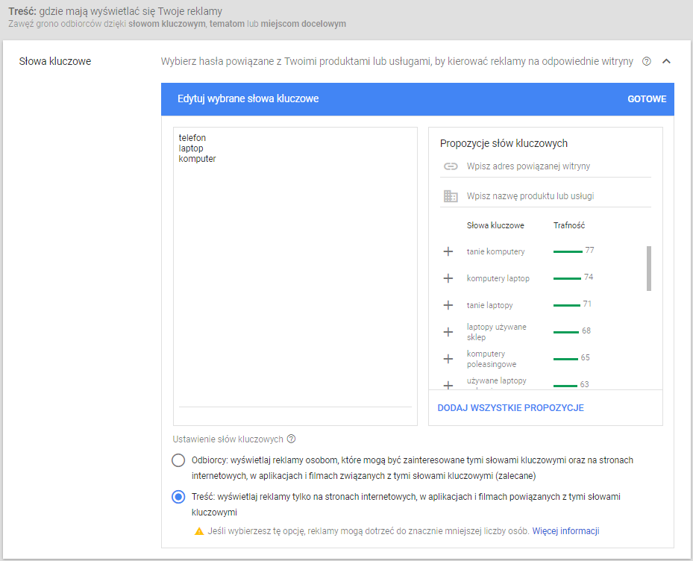Click DODAJ WSZYSTKIE PROPOZYCJE
This screenshot has height=561, width=693.
[510, 407]
